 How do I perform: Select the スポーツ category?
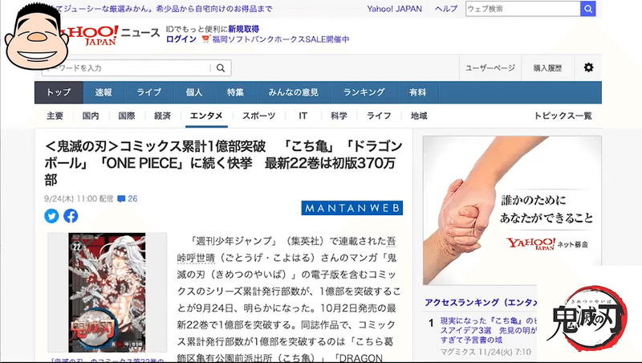(258, 116)
